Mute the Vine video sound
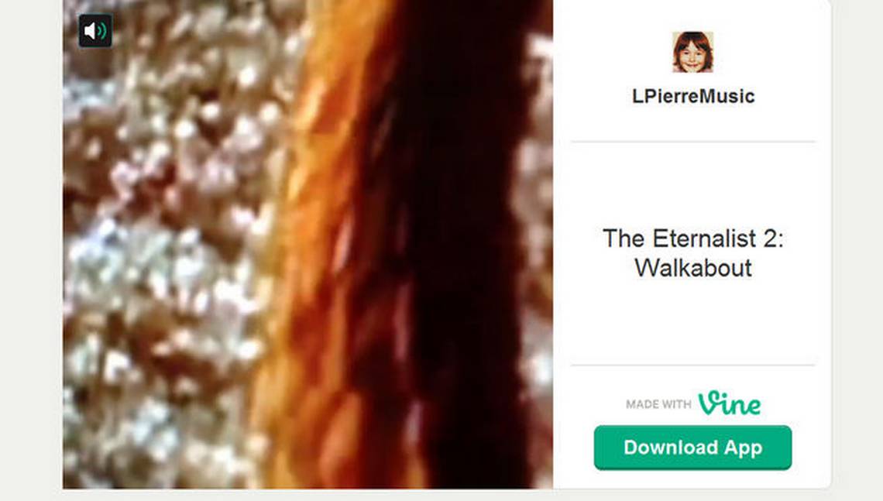883x501 pixels. click(95, 31)
